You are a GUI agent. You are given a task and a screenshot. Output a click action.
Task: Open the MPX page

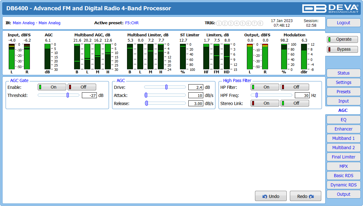[344, 166]
